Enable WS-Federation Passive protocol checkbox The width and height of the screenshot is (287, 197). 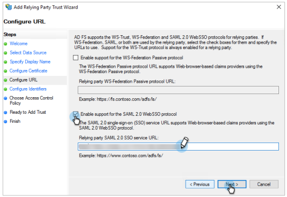(x=75, y=58)
